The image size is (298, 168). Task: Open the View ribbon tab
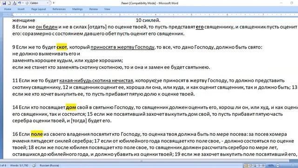(107, 9)
